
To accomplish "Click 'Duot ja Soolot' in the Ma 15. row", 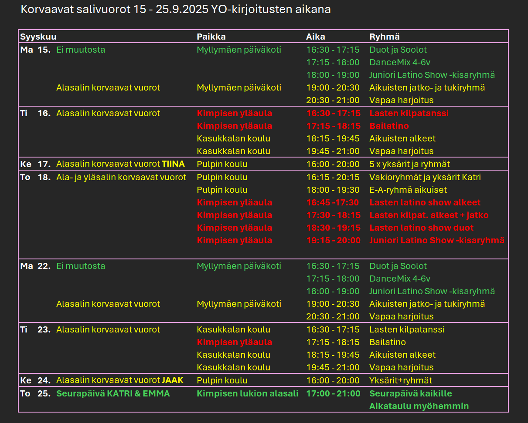I will click(x=398, y=50).
